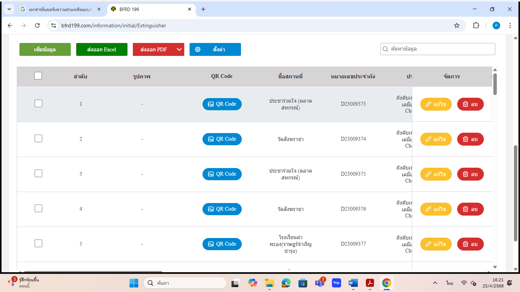View site information icon in address bar
The image size is (520, 292).
click(x=54, y=25)
